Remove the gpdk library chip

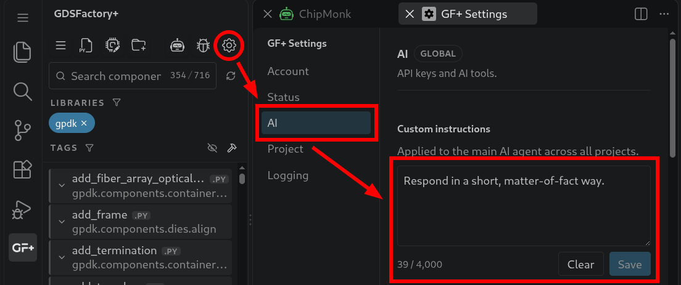click(85, 124)
